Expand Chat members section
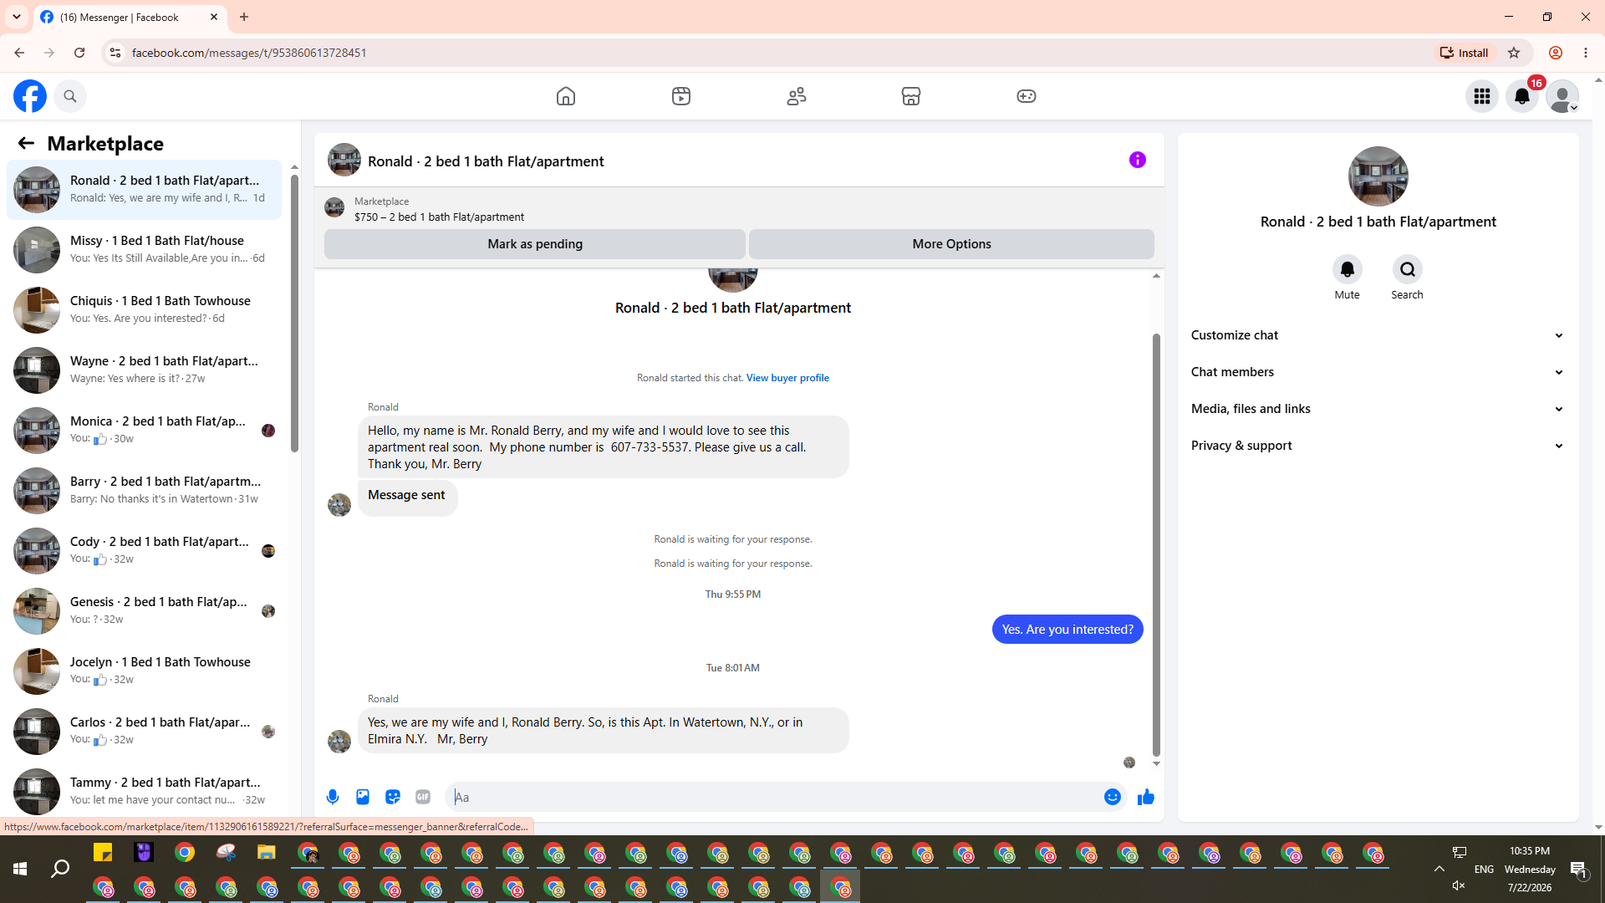This screenshot has height=903, width=1605. (x=1378, y=372)
